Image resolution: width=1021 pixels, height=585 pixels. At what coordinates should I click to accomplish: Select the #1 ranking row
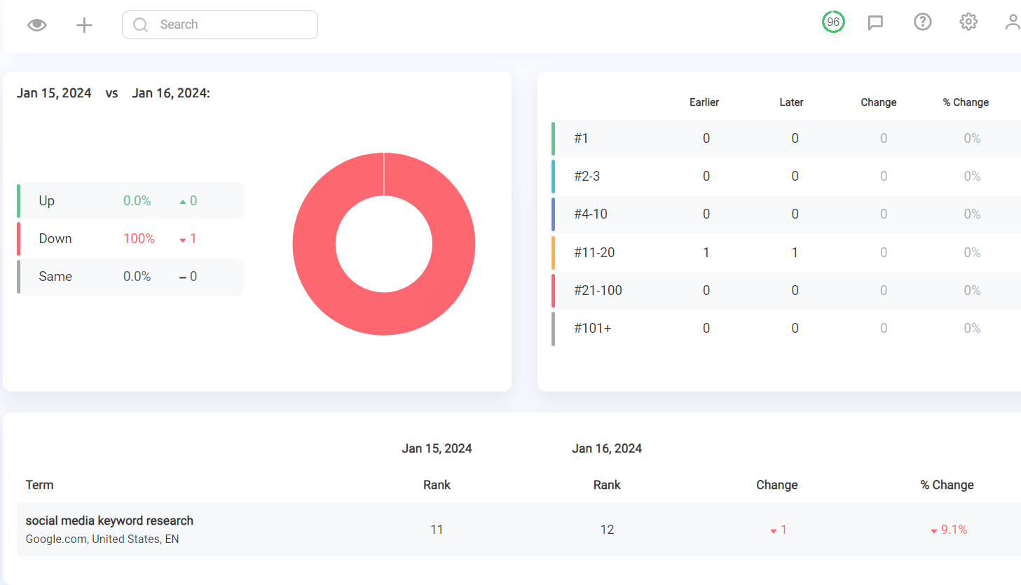[786, 138]
